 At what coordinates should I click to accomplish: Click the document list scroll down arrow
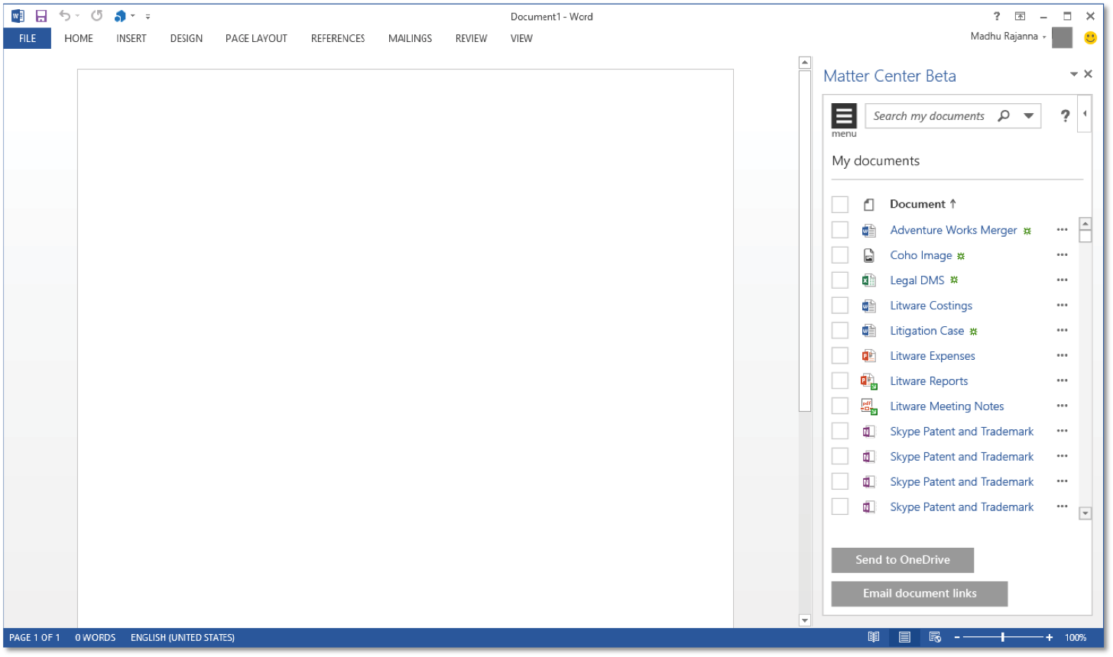(1085, 513)
